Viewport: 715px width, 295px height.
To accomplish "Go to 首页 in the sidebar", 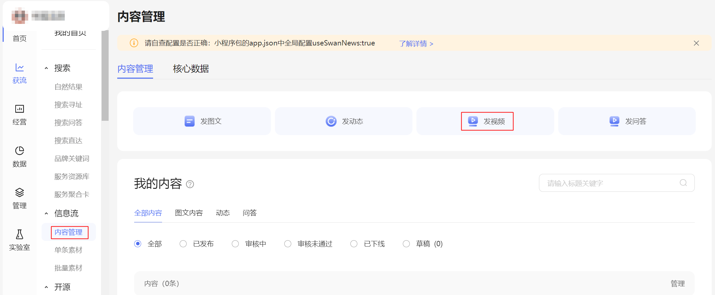I will click(x=20, y=38).
